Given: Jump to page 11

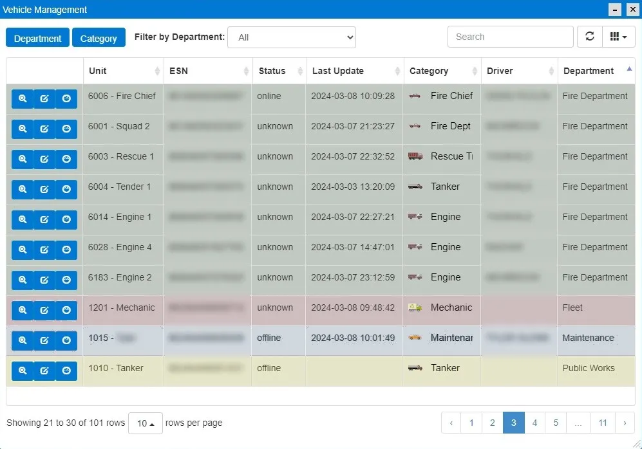Looking at the screenshot, I should pyautogui.click(x=603, y=423).
